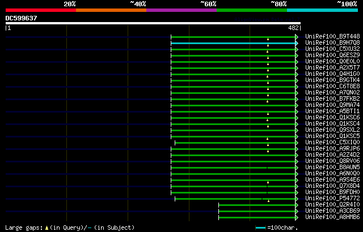Viewport: 363px width, 232px height.
Task: Click the DC599637 query name
Action: 22,18
